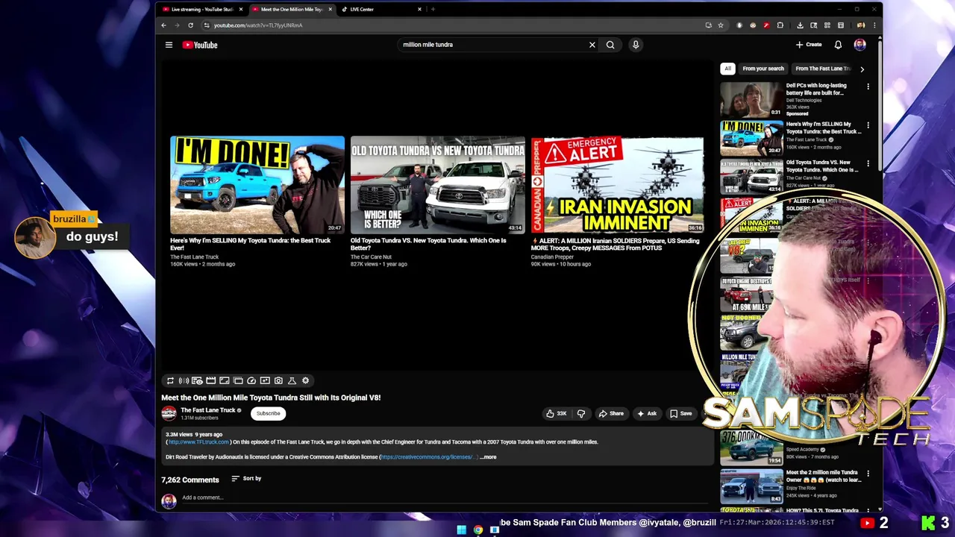
Task: Reload the page with the refresh icon
Action: pyautogui.click(x=190, y=25)
